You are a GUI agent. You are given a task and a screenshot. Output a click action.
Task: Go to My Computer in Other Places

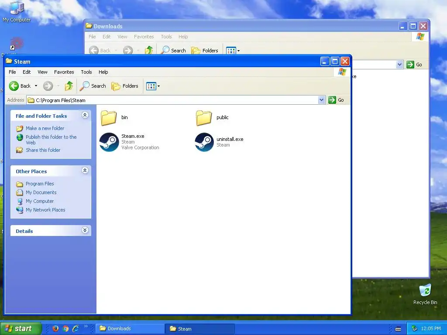[40, 201]
